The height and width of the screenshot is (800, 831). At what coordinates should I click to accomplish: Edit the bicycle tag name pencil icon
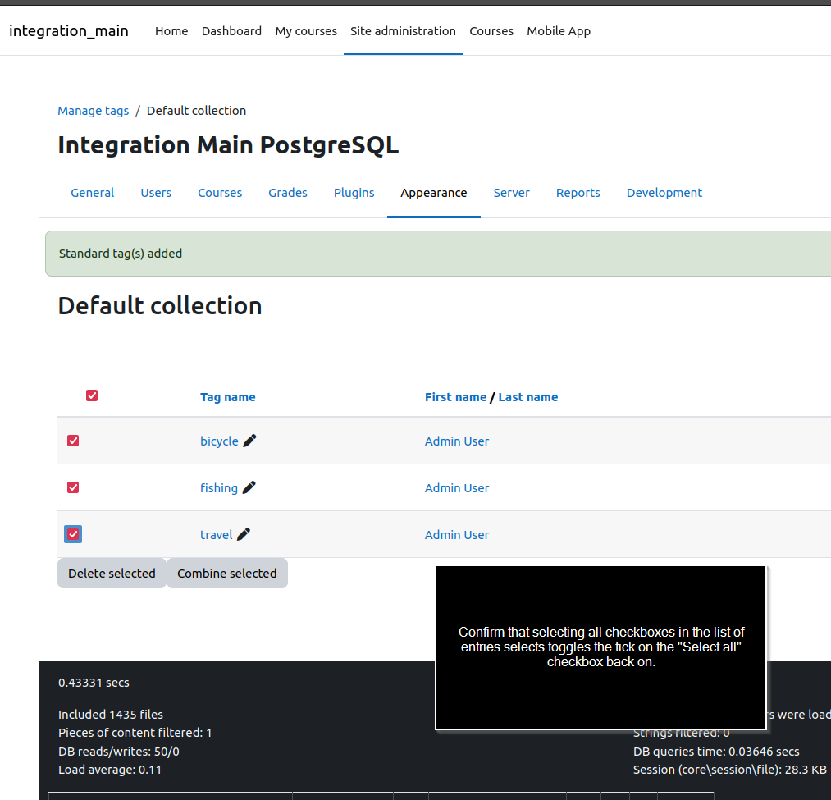tap(249, 441)
